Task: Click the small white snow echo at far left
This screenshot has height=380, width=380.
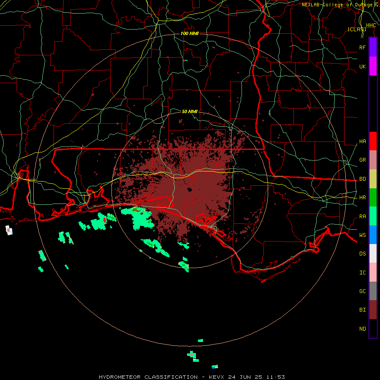Action: (x=9, y=230)
